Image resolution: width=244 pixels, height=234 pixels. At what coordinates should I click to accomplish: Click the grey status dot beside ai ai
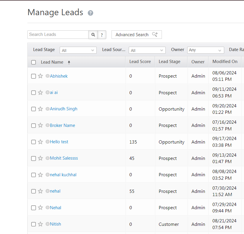click(x=47, y=92)
